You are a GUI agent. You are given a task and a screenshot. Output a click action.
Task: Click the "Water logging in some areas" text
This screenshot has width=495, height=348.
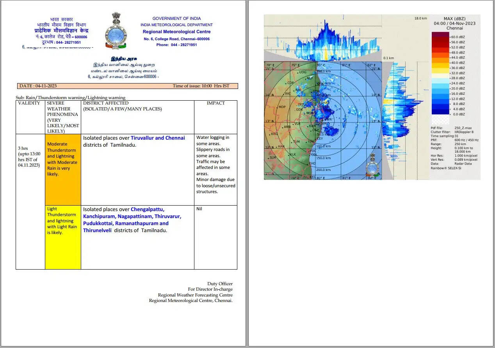click(213, 140)
